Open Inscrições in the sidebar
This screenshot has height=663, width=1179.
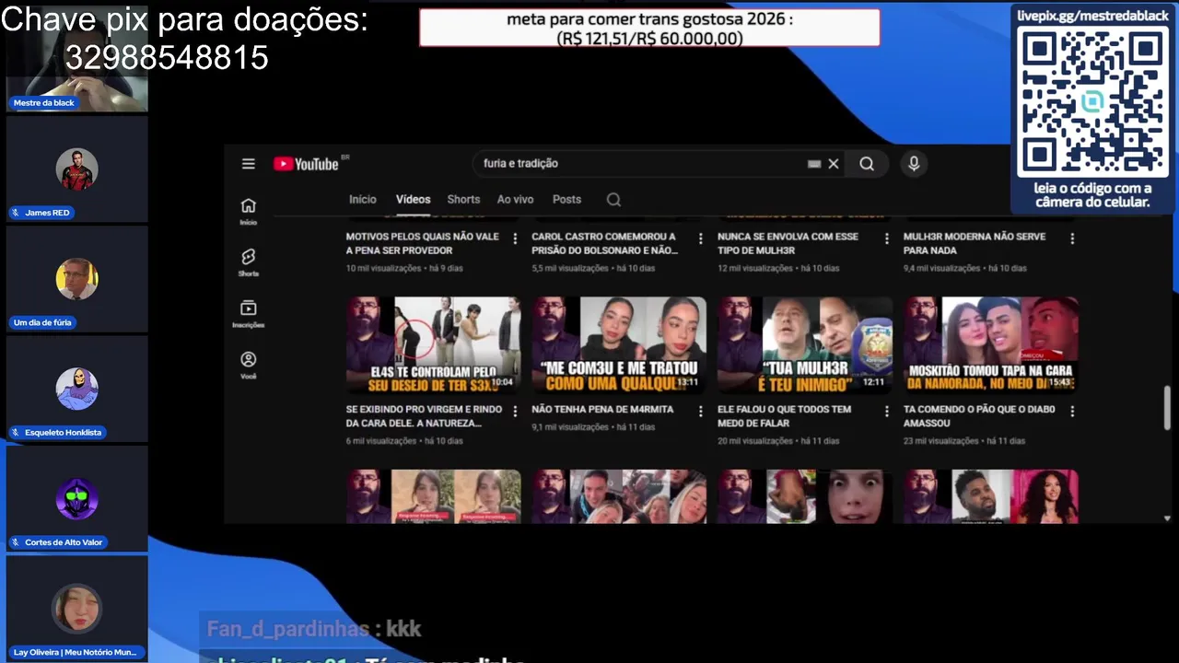[248, 314]
